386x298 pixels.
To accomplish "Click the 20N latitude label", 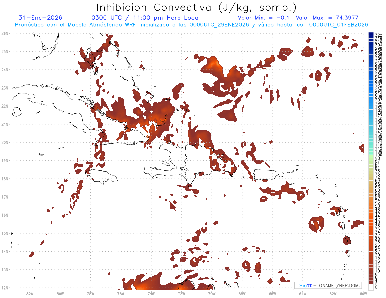I will coord(5,142).
